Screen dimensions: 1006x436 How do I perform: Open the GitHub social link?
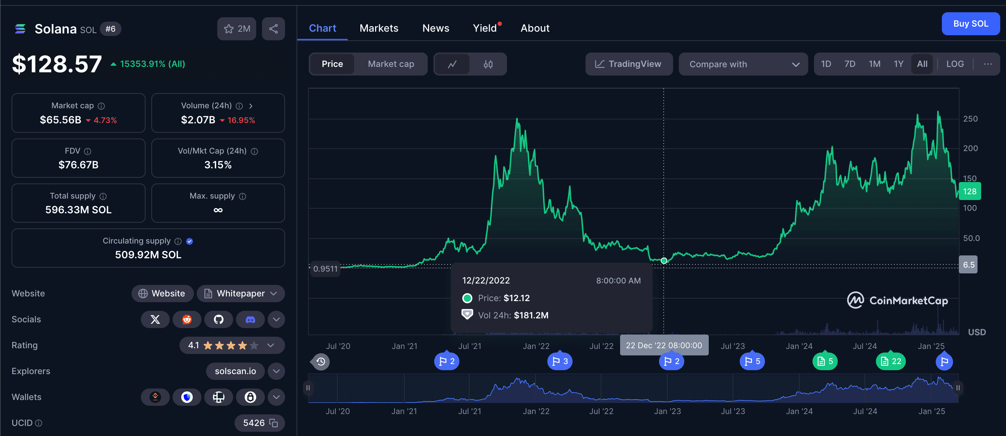pos(218,319)
